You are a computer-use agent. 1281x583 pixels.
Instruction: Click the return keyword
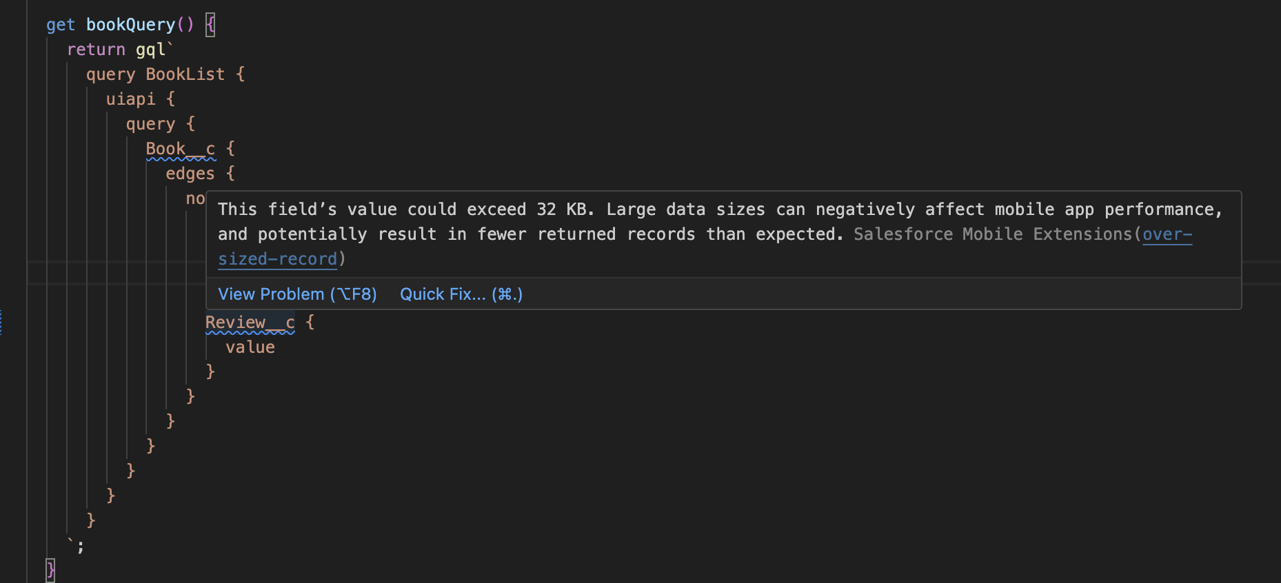click(96, 50)
